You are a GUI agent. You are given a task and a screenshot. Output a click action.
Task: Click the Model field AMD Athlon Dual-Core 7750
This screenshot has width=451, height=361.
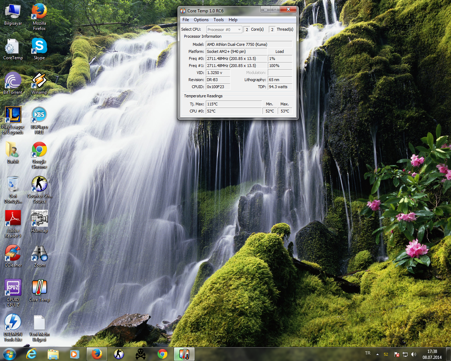(249, 44)
